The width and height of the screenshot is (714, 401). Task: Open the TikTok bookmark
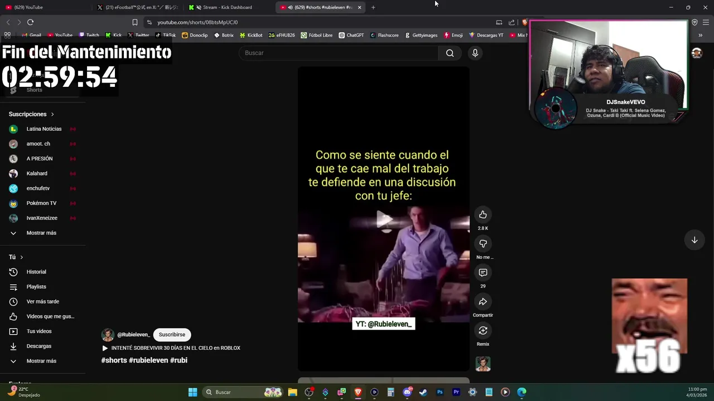point(166,35)
